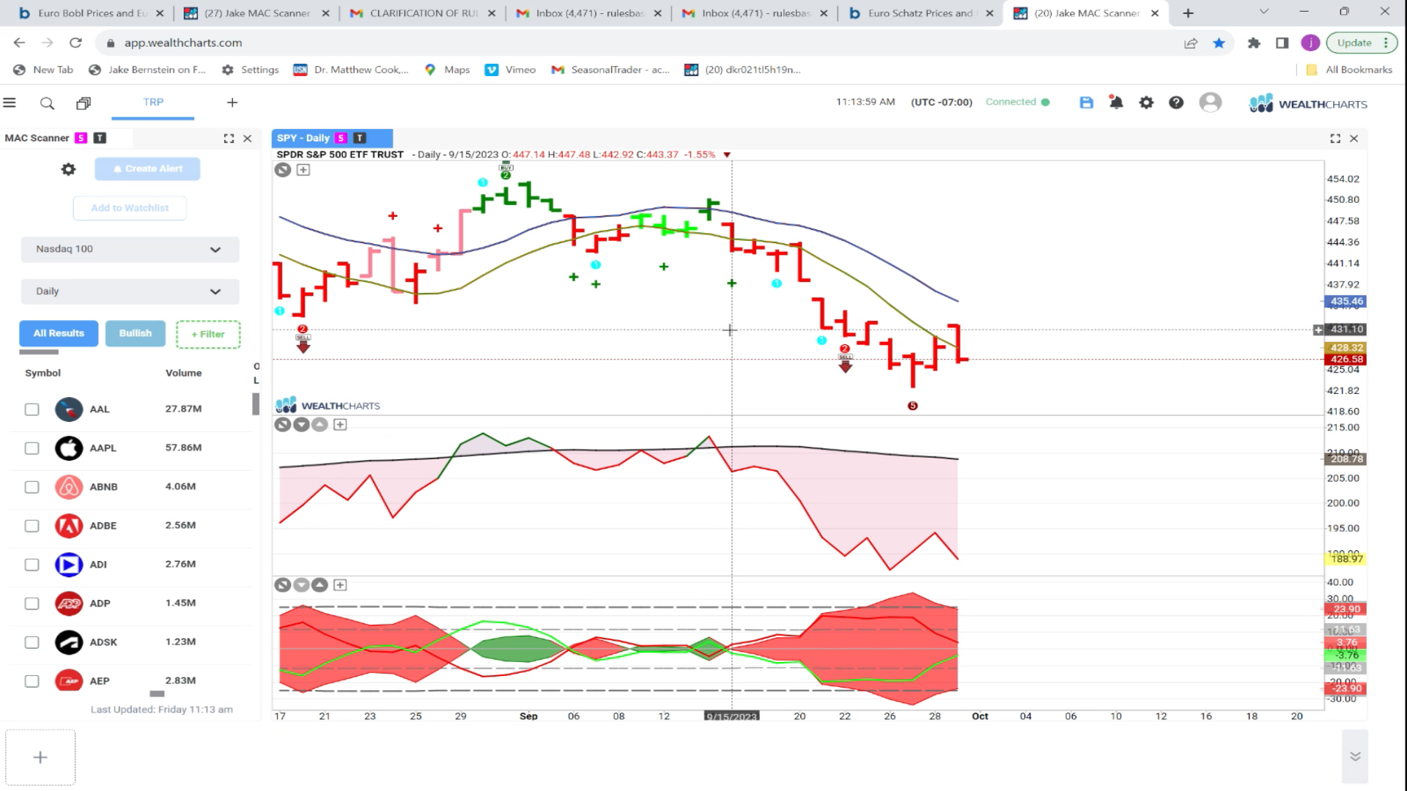
Task: Open the workspace layouts icon
Action: (x=84, y=103)
